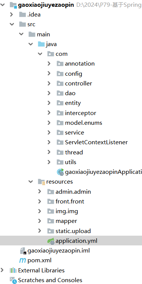142x284 pixels.
Task: Click the blue java source folder icon
Action: tap(41, 44)
